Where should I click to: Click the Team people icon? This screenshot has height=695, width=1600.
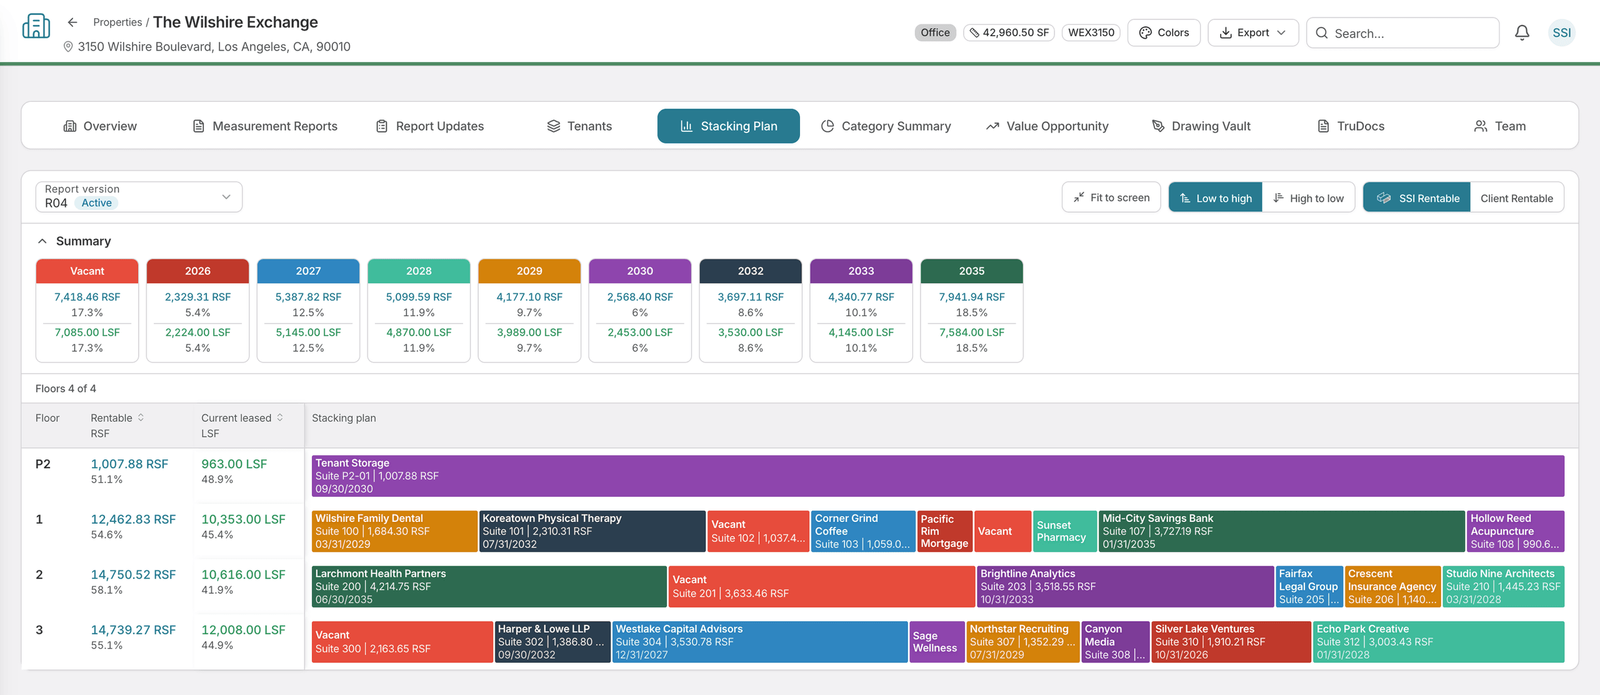pos(1481,126)
